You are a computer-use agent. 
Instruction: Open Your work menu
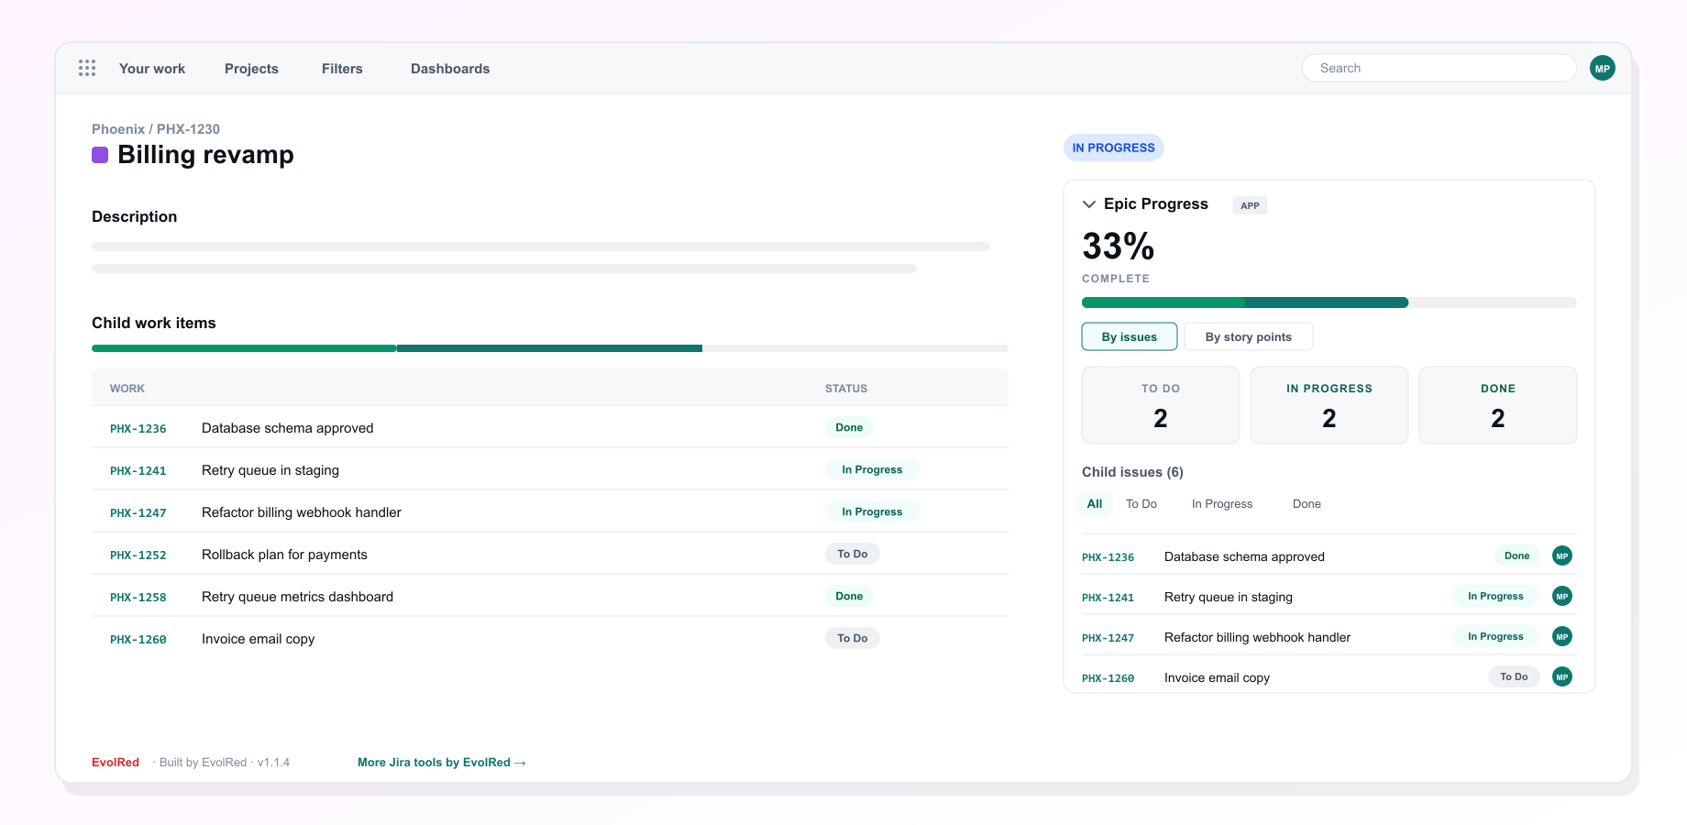tap(152, 69)
